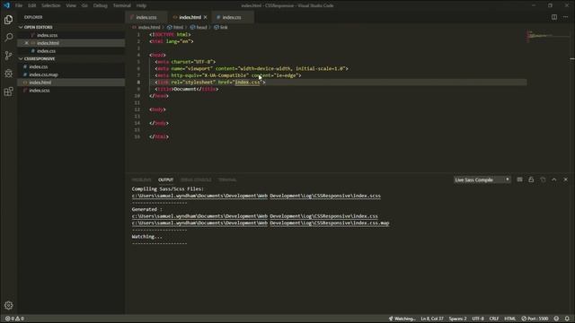Click the line number 12 in the gutter
The height and width of the screenshot is (323, 575).
137,109
